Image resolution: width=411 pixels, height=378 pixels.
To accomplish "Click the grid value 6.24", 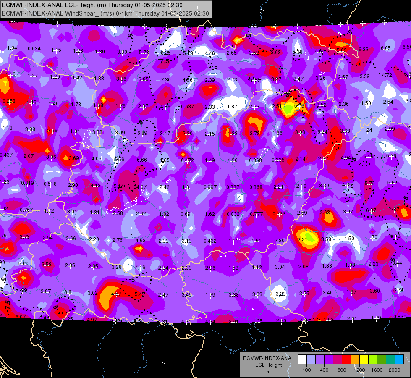I will [x=322, y=132].
